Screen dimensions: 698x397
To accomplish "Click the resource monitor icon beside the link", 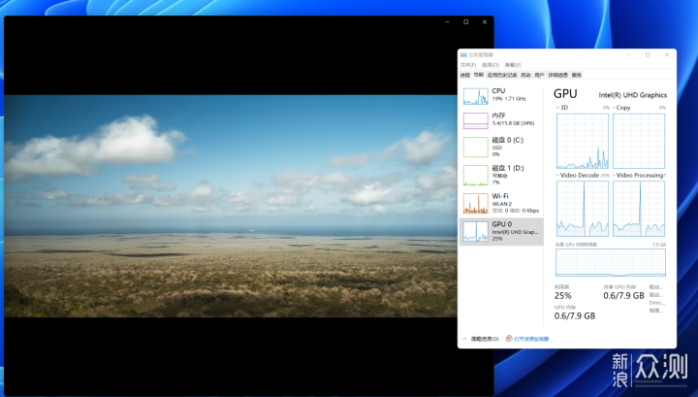I will pyautogui.click(x=509, y=339).
